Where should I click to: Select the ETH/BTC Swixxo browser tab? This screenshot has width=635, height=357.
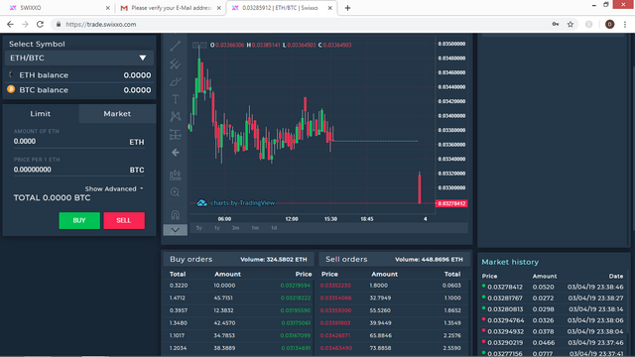pyautogui.click(x=282, y=8)
